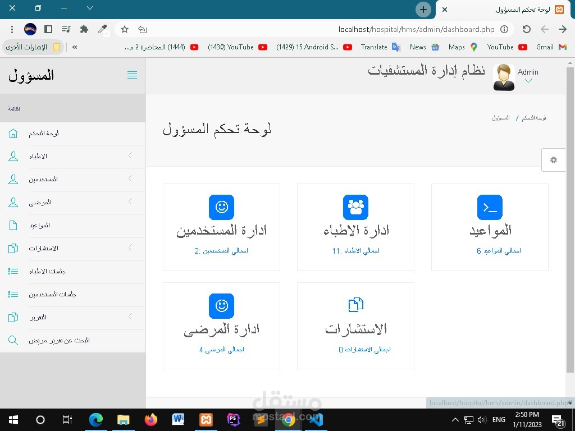The height and width of the screenshot is (431, 575).
Task: Click the documents icon in الاستشارات card
Action: 355,305
